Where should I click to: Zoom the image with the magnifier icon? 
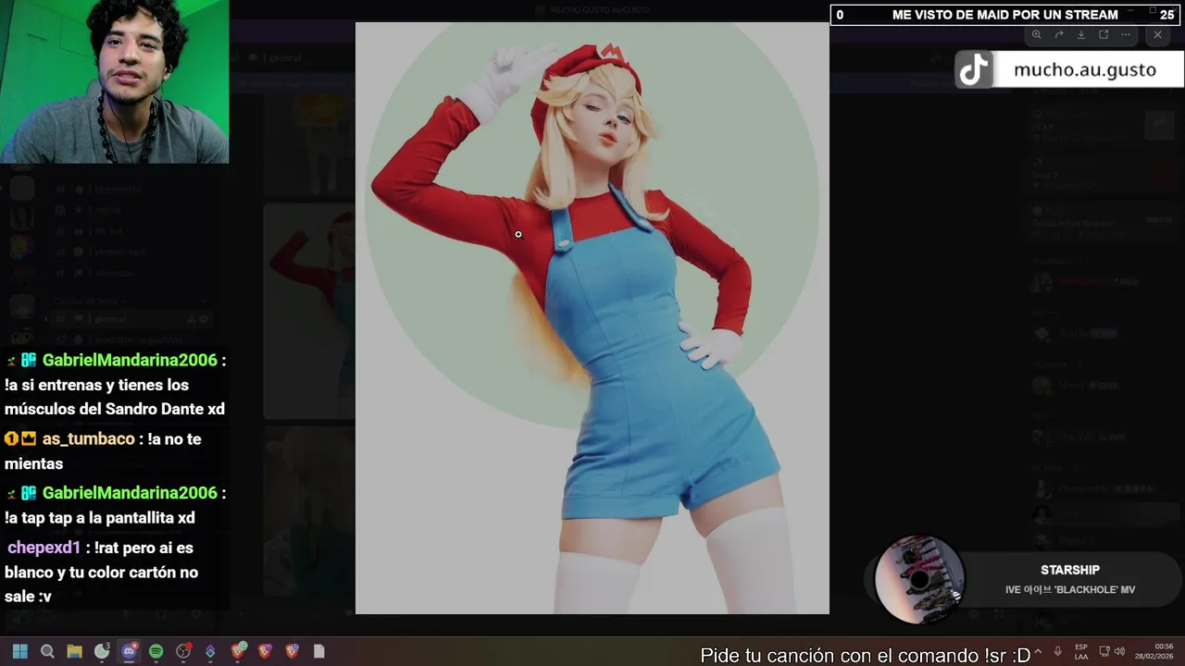pyautogui.click(x=1036, y=35)
